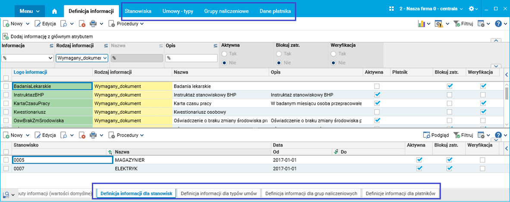Open Definicja informacji dla grup naliczeniowych tab

[x=312, y=193]
